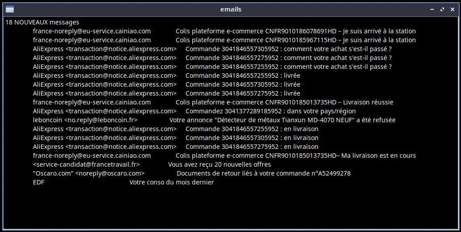This screenshot has width=461, height=232.
Task: Click the "emails" window title
Action: 230,9
